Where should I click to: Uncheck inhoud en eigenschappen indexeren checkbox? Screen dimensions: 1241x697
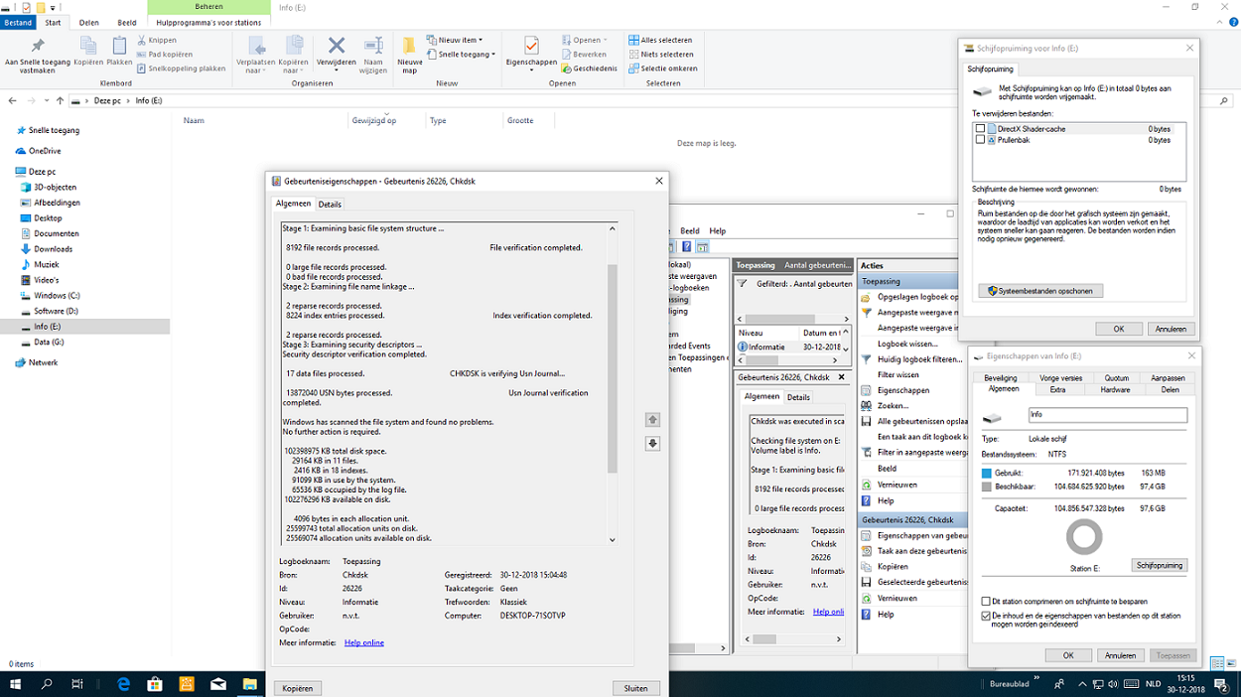point(985,617)
